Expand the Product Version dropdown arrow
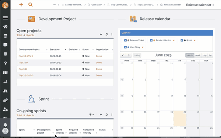This screenshot has width=221, height=138. [173, 40]
